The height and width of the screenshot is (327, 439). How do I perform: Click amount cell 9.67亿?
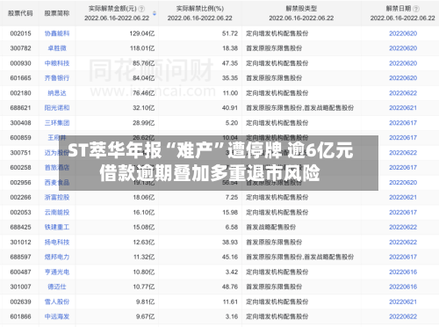[x=145, y=316]
